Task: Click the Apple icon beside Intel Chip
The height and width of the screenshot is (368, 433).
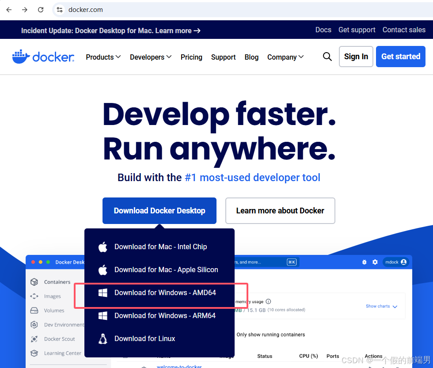Action: point(103,247)
